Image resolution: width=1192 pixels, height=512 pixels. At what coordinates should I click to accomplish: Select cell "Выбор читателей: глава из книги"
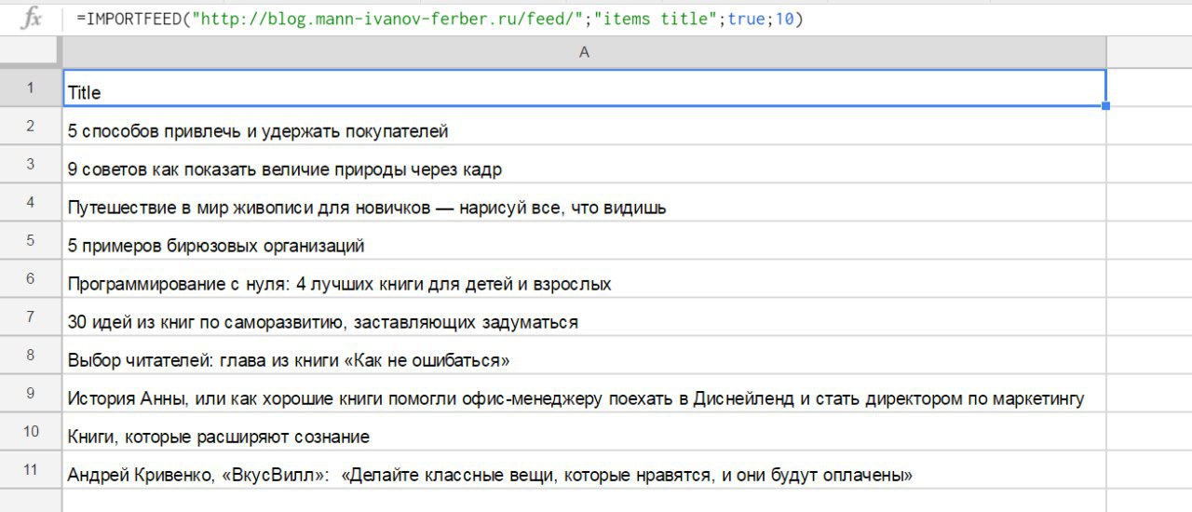[585, 356]
